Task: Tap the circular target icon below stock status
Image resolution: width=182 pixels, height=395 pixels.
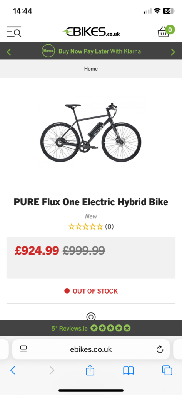Action: coord(91,317)
